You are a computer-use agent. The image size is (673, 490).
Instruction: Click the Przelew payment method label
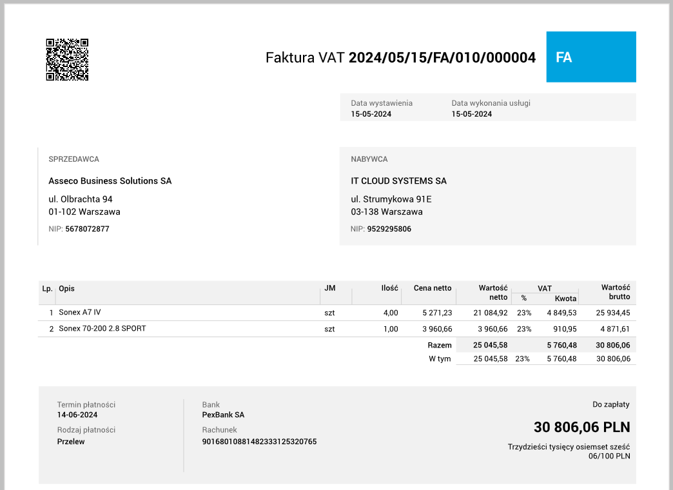click(71, 442)
